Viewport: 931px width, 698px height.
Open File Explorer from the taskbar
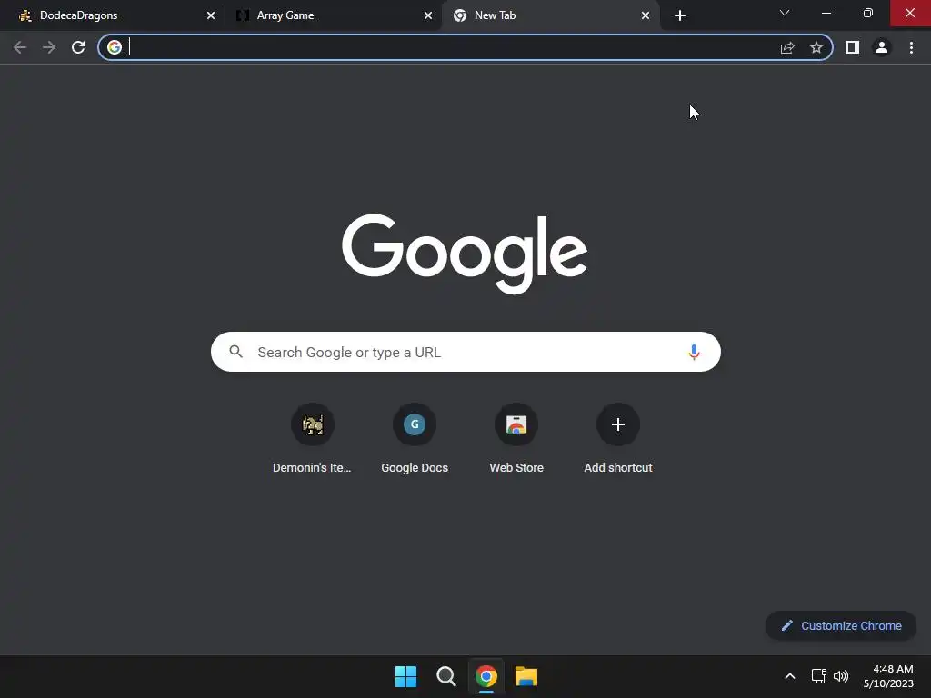point(526,676)
